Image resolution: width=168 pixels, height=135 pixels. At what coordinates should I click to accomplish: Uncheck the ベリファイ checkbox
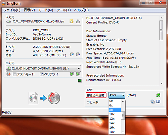pyautogui.click(x=42, y=74)
